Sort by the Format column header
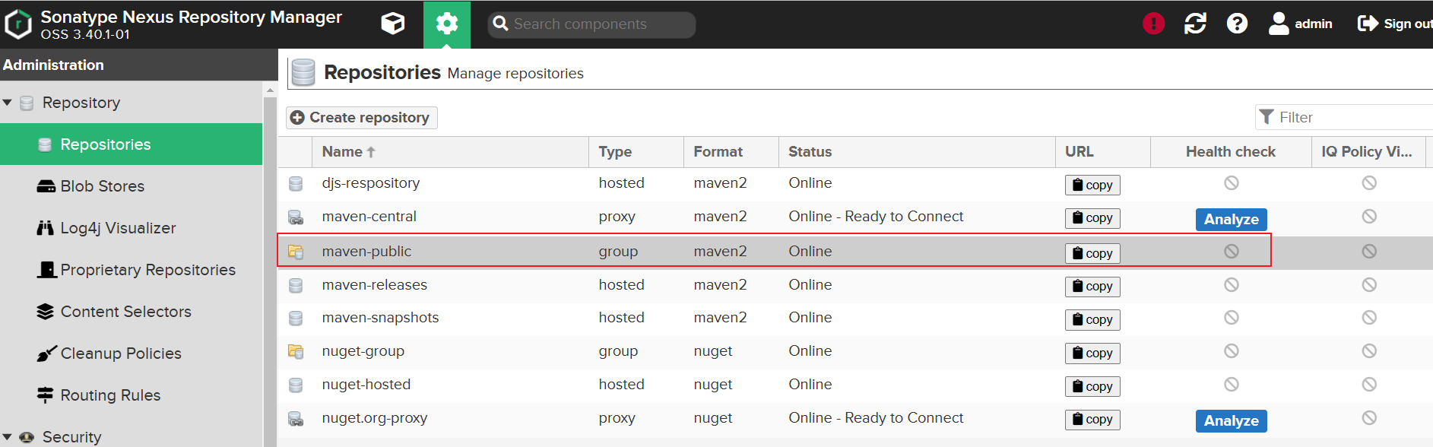This screenshot has height=447, width=1433. 731,152
